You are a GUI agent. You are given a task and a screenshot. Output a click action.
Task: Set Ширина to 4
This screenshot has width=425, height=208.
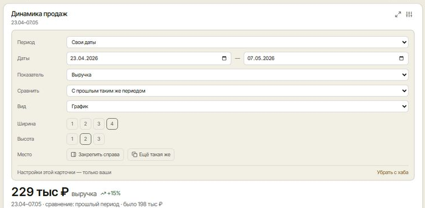112,124
